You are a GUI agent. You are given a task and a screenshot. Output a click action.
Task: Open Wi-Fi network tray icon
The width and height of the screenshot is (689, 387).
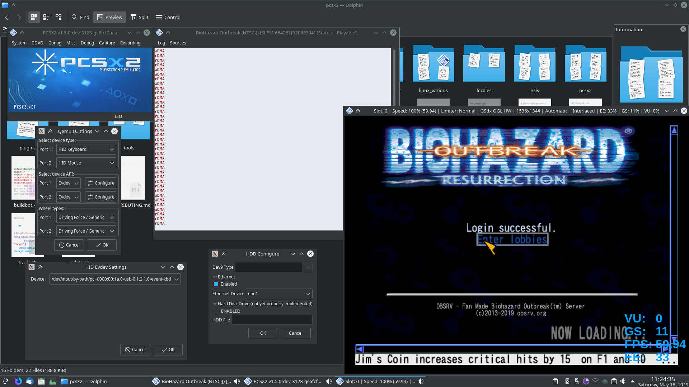595,381
